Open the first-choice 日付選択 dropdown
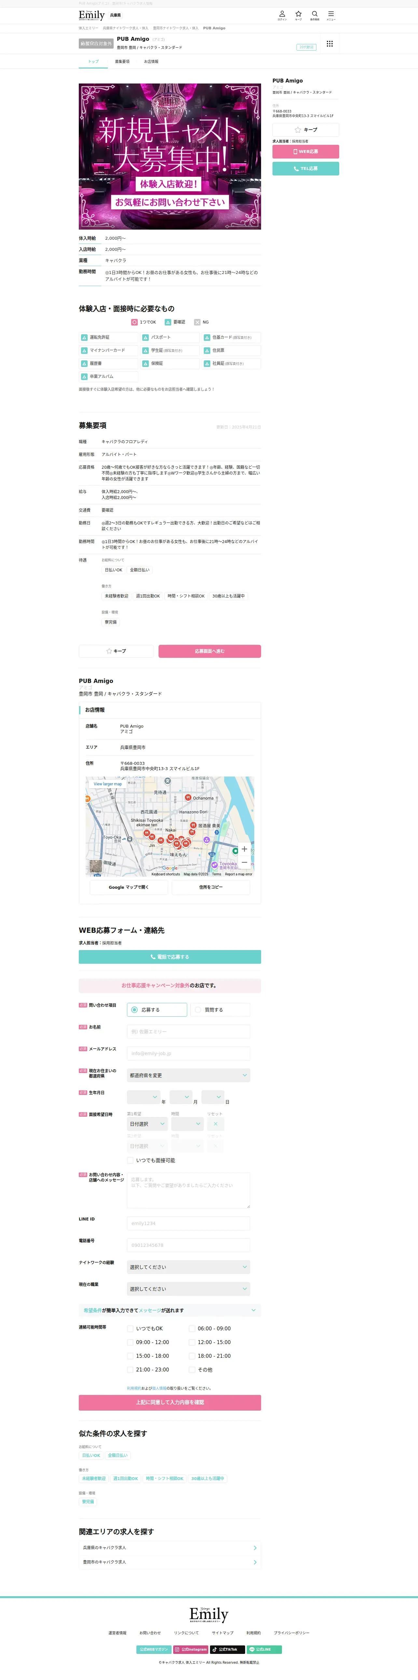The width and height of the screenshot is (418, 1680). coord(147,1124)
